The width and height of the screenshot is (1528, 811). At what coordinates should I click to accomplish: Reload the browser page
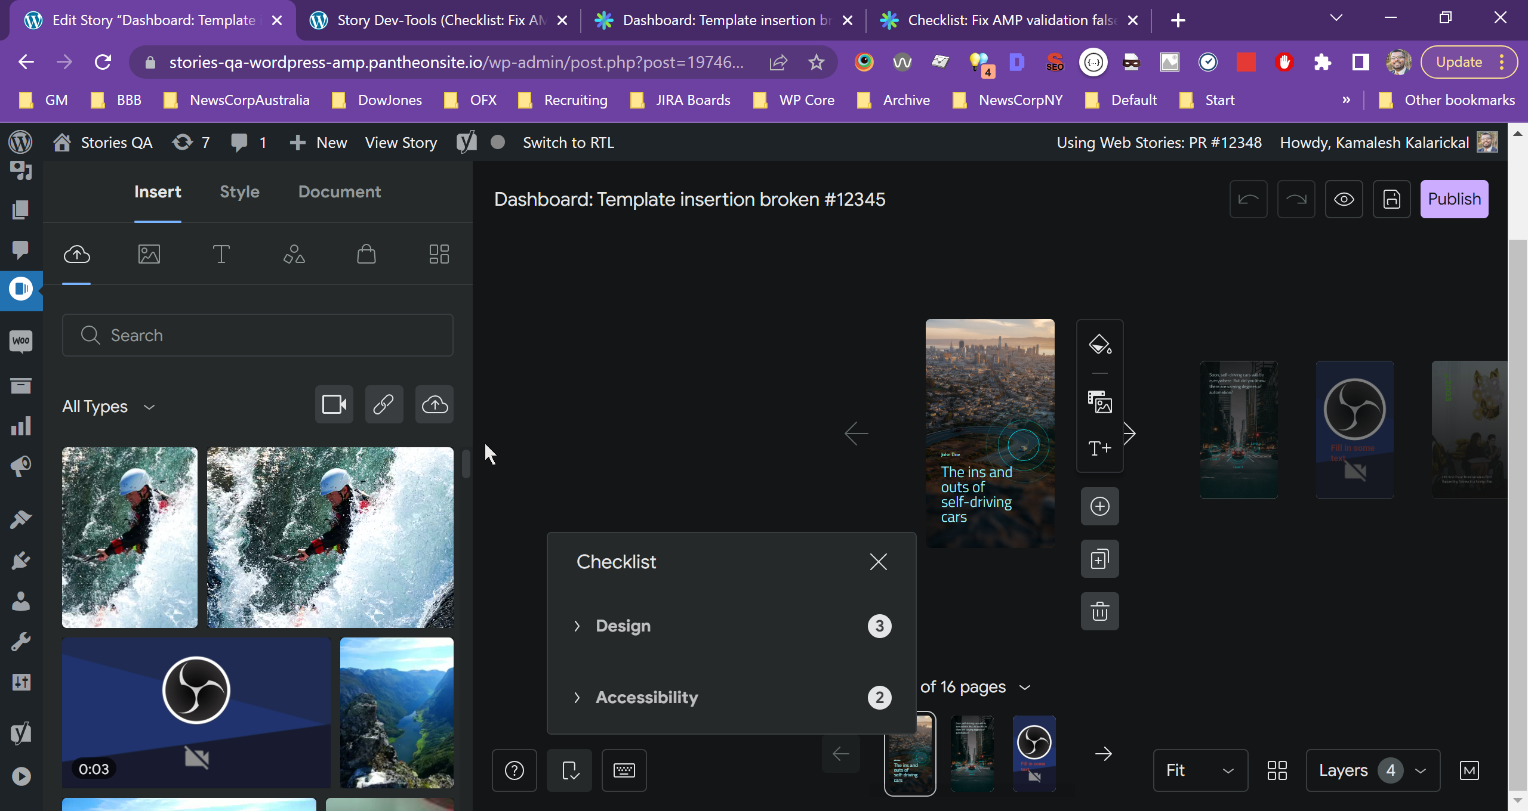point(103,62)
